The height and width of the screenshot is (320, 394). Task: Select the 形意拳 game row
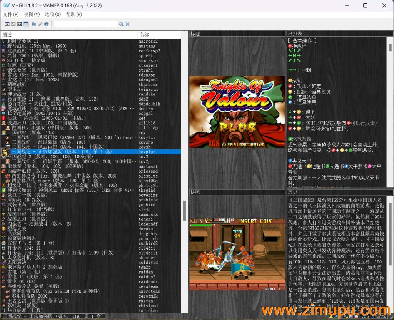click(x=90, y=166)
